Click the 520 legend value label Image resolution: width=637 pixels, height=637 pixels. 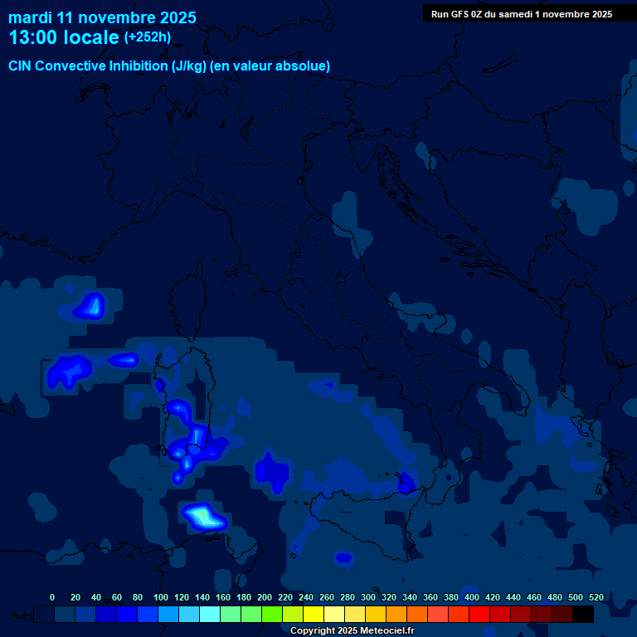[596, 597]
